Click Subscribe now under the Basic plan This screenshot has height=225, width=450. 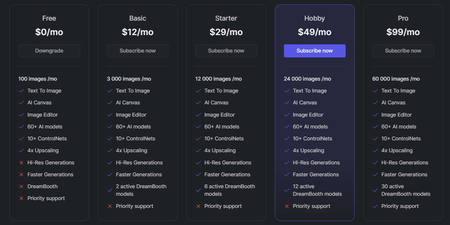pyautogui.click(x=138, y=51)
